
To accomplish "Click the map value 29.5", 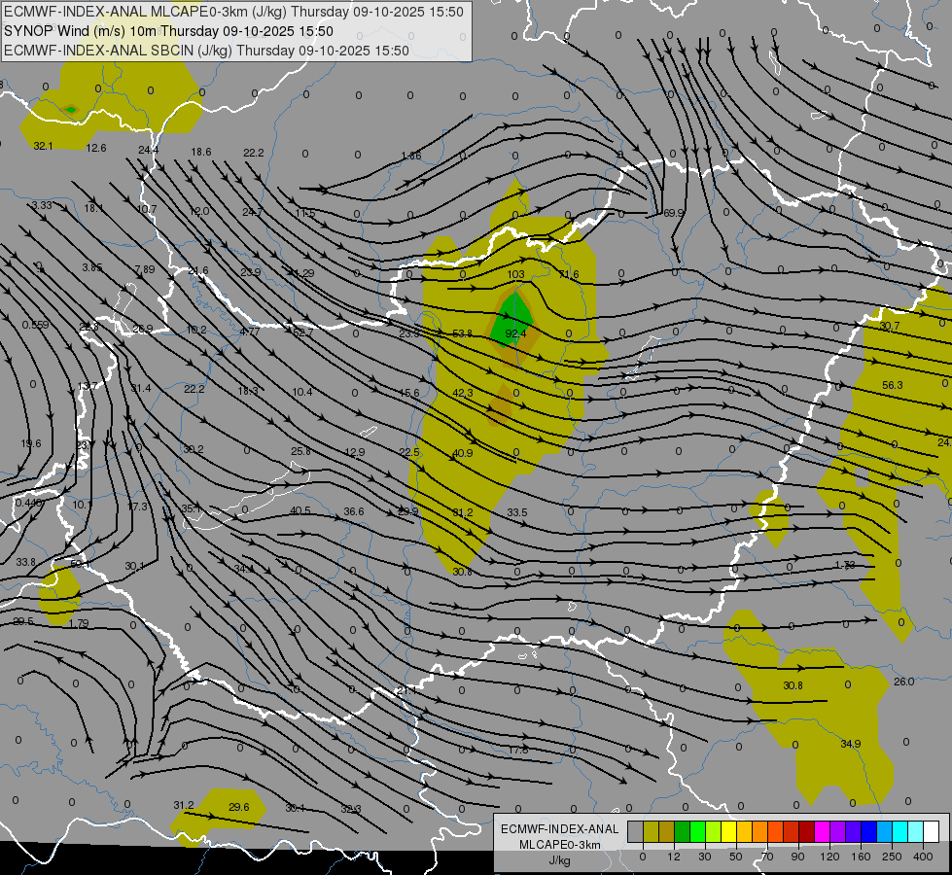I will point(23,621).
